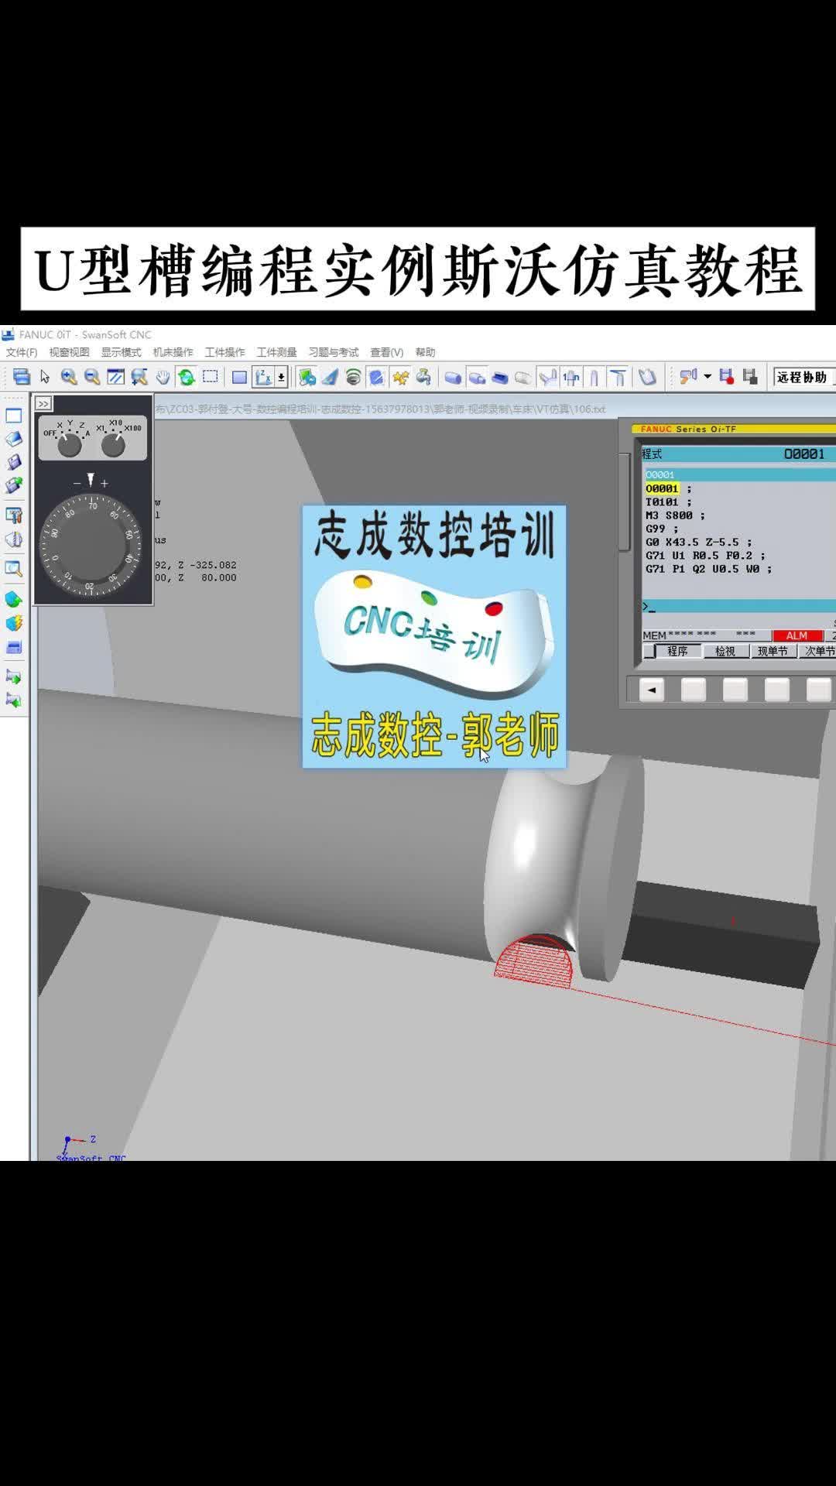Select the dashed rectangle selection tool

coord(210,377)
